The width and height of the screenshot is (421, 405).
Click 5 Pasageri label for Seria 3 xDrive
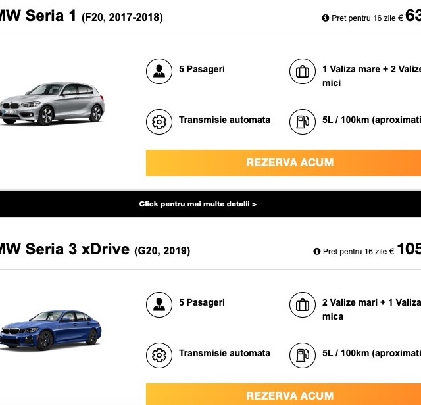coord(201,302)
